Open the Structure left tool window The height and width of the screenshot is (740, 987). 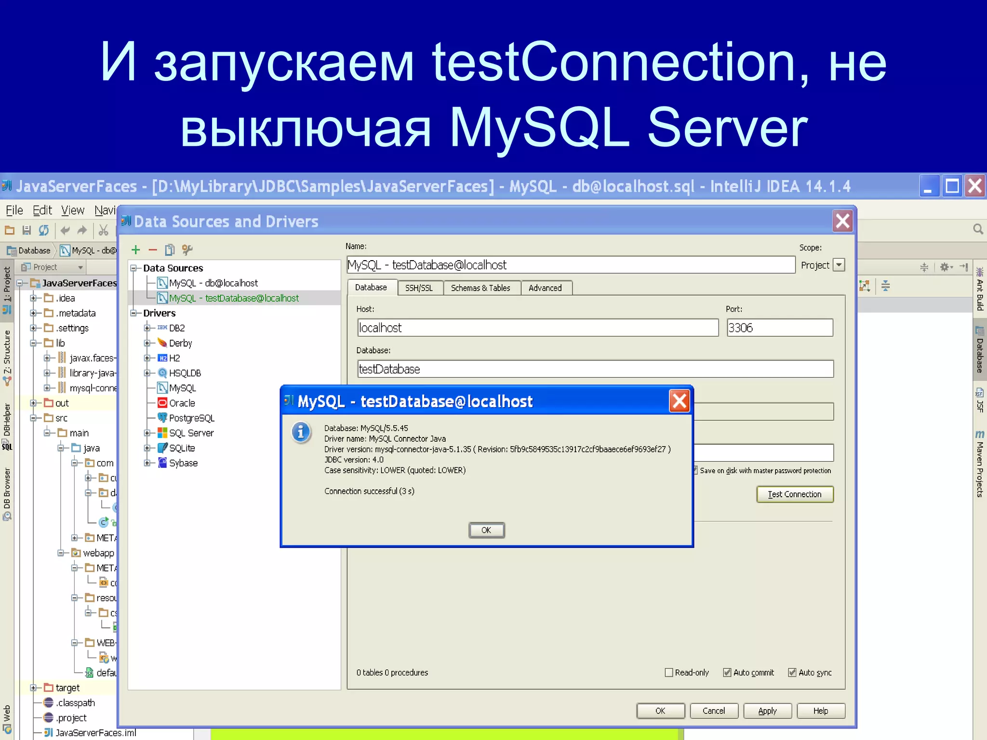coord(7,357)
